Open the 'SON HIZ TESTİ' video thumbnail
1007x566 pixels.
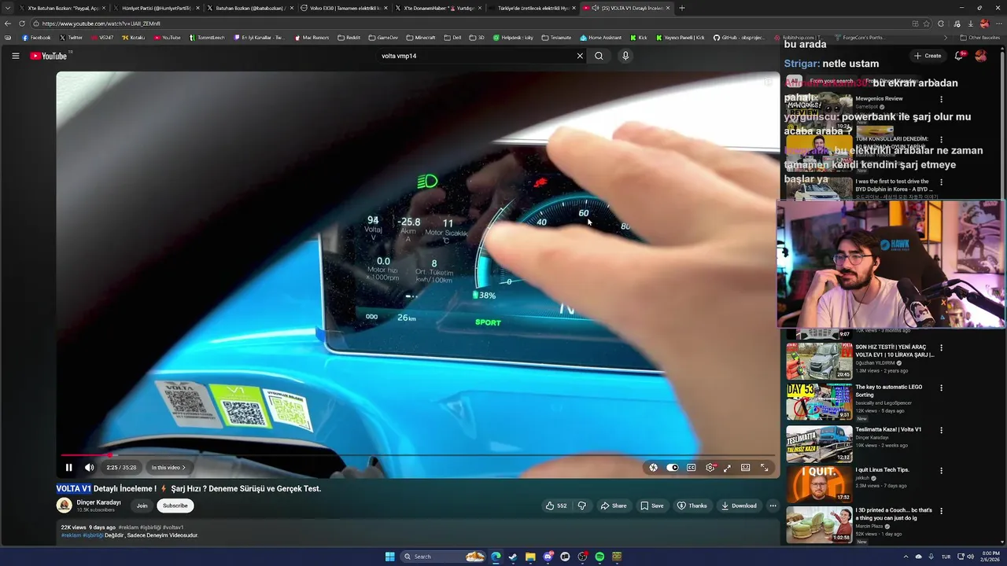pos(819,360)
